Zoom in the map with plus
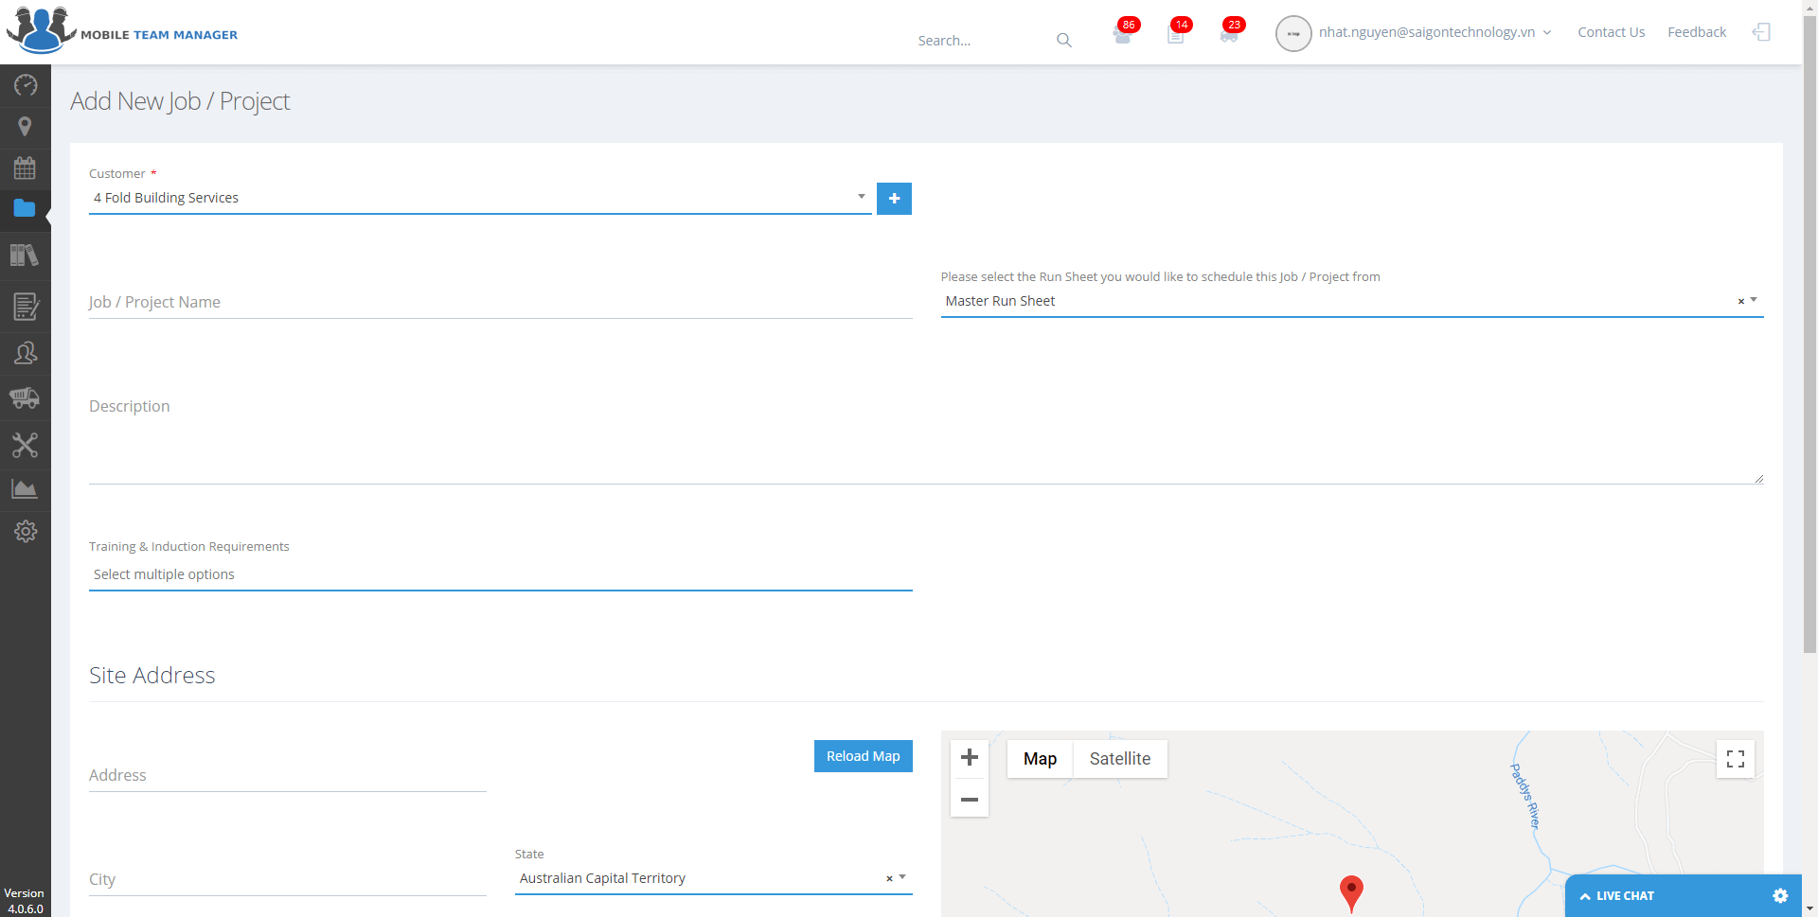This screenshot has width=1818, height=917. click(x=970, y=757)
